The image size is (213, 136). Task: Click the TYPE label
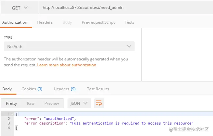coord(8,37)
